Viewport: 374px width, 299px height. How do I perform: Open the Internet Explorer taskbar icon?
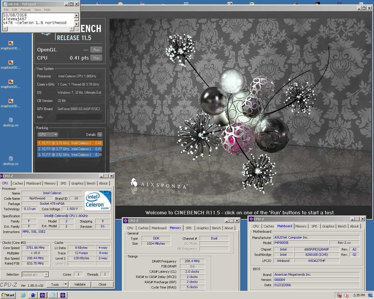(23, 295)
